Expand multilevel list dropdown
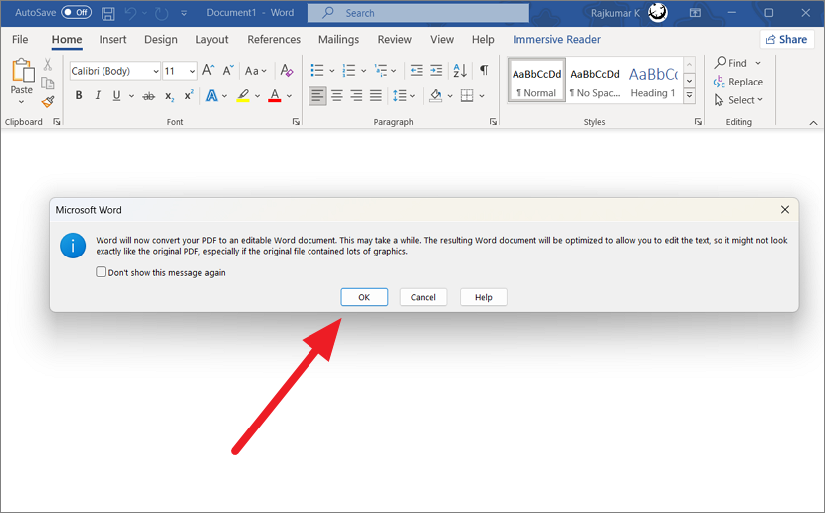Viewport: 825px width, 513px height. point(393,71)
